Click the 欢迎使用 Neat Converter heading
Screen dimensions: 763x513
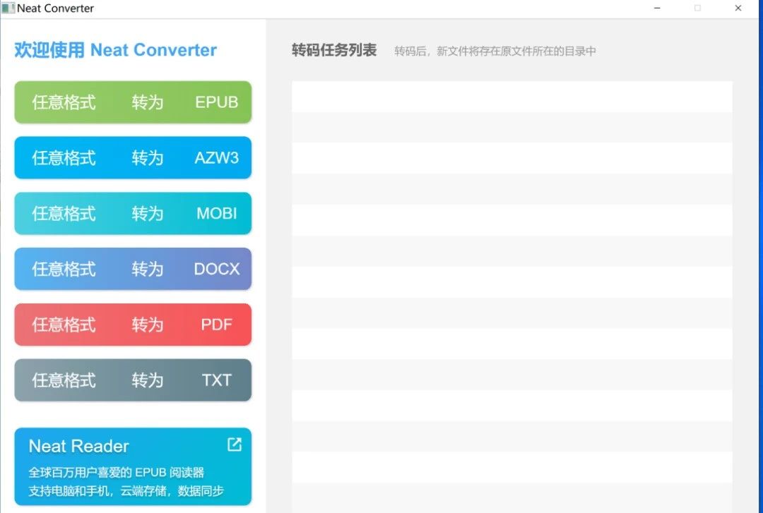pyautogui.click(x=116, y=49)
